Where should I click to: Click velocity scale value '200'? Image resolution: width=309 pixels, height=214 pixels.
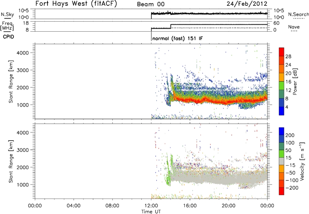(290, 135)
